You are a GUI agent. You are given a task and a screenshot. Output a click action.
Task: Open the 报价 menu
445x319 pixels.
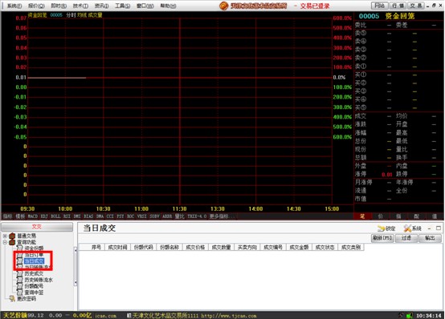tap(36, 6)
